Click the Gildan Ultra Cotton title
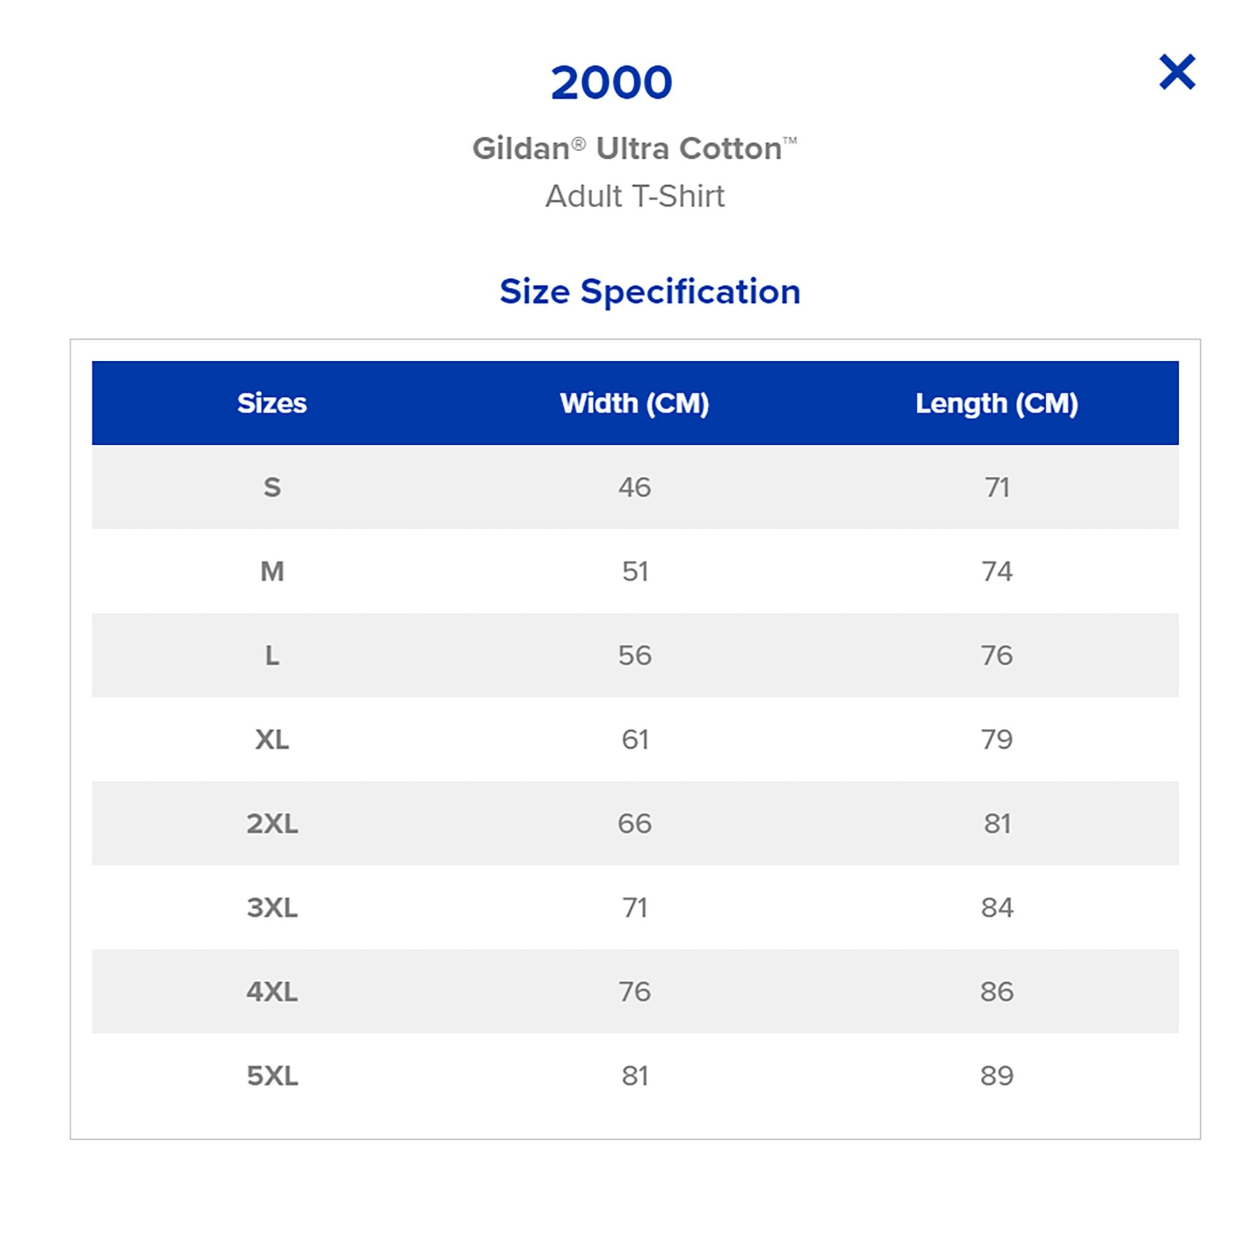Image resolution: width=1260 pixels, height=1260 pixels. point(634,148)
